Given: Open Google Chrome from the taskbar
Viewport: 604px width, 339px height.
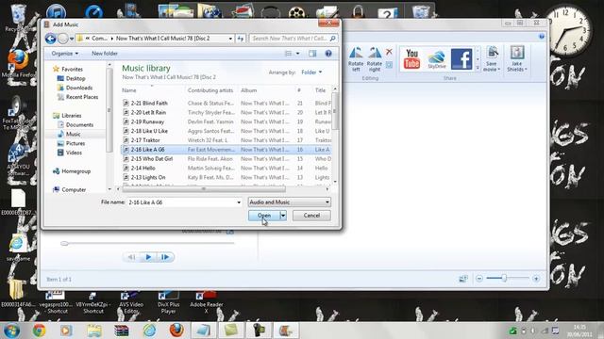Looking at the screenshot, I should click(39, 331).
